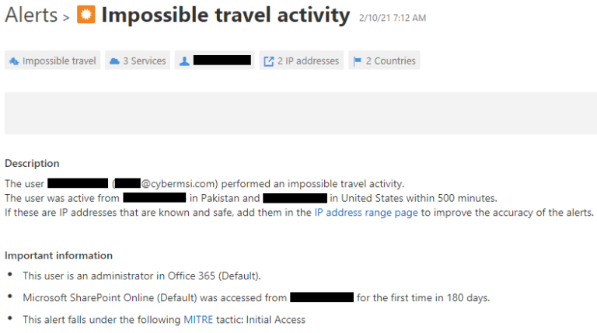This screenshot has height=333, width=597.
Task: Open the MITRE tactic link
Action: 196,319
